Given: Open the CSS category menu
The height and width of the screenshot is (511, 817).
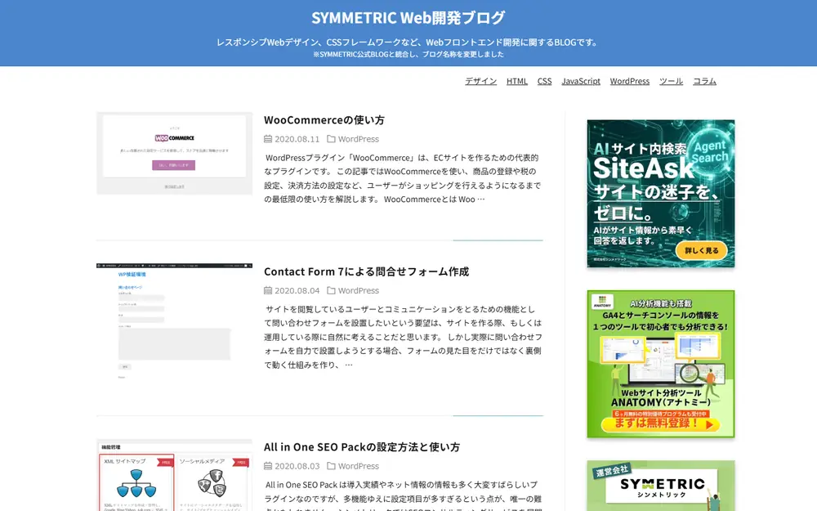Looking at the screenshot, I should (544, 81).
